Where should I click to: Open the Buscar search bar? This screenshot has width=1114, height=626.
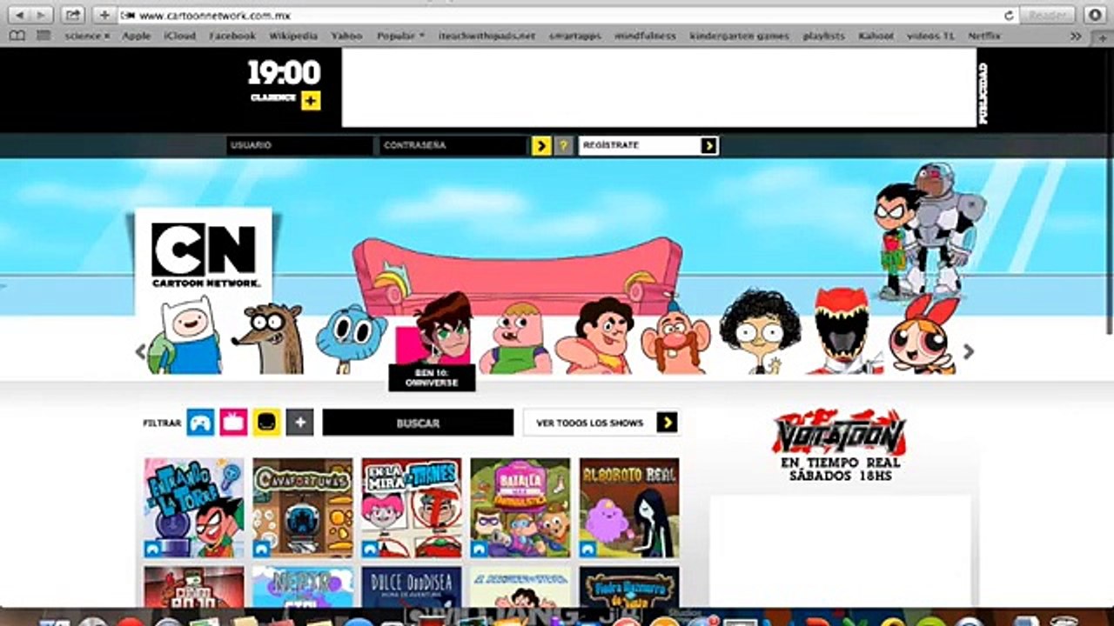418,423
